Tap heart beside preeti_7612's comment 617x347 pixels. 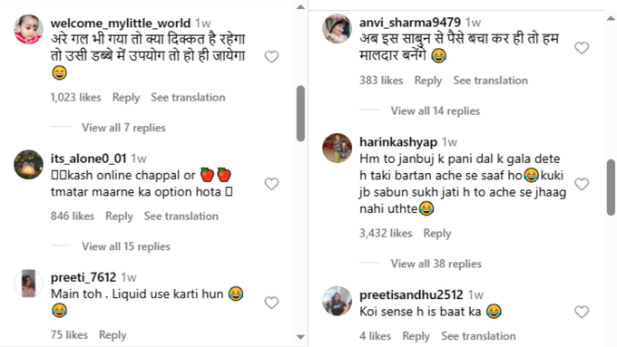point(271,303)
